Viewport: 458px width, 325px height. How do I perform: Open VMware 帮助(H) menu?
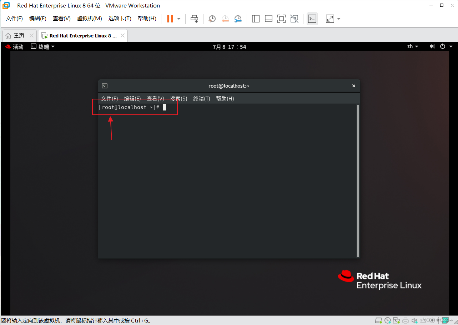point(147,19)
